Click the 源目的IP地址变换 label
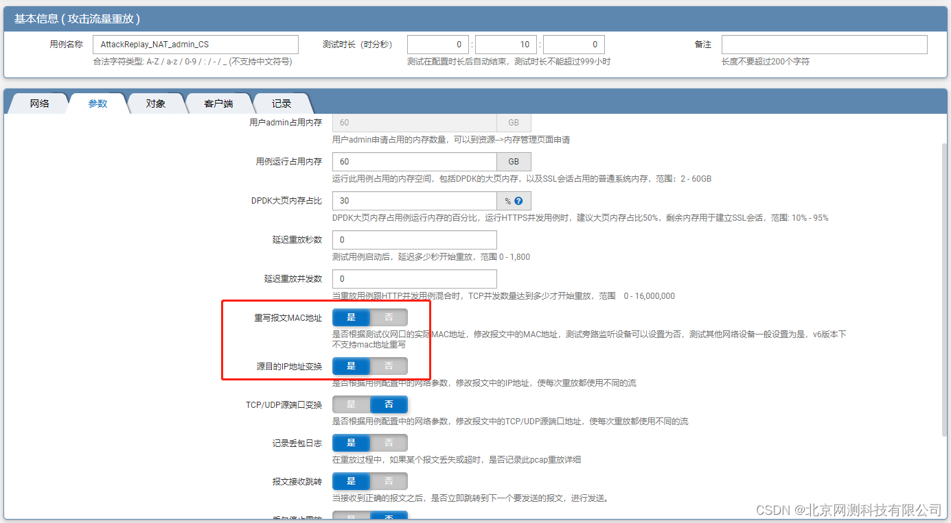The image size is (951, 523). pos(289,367)
